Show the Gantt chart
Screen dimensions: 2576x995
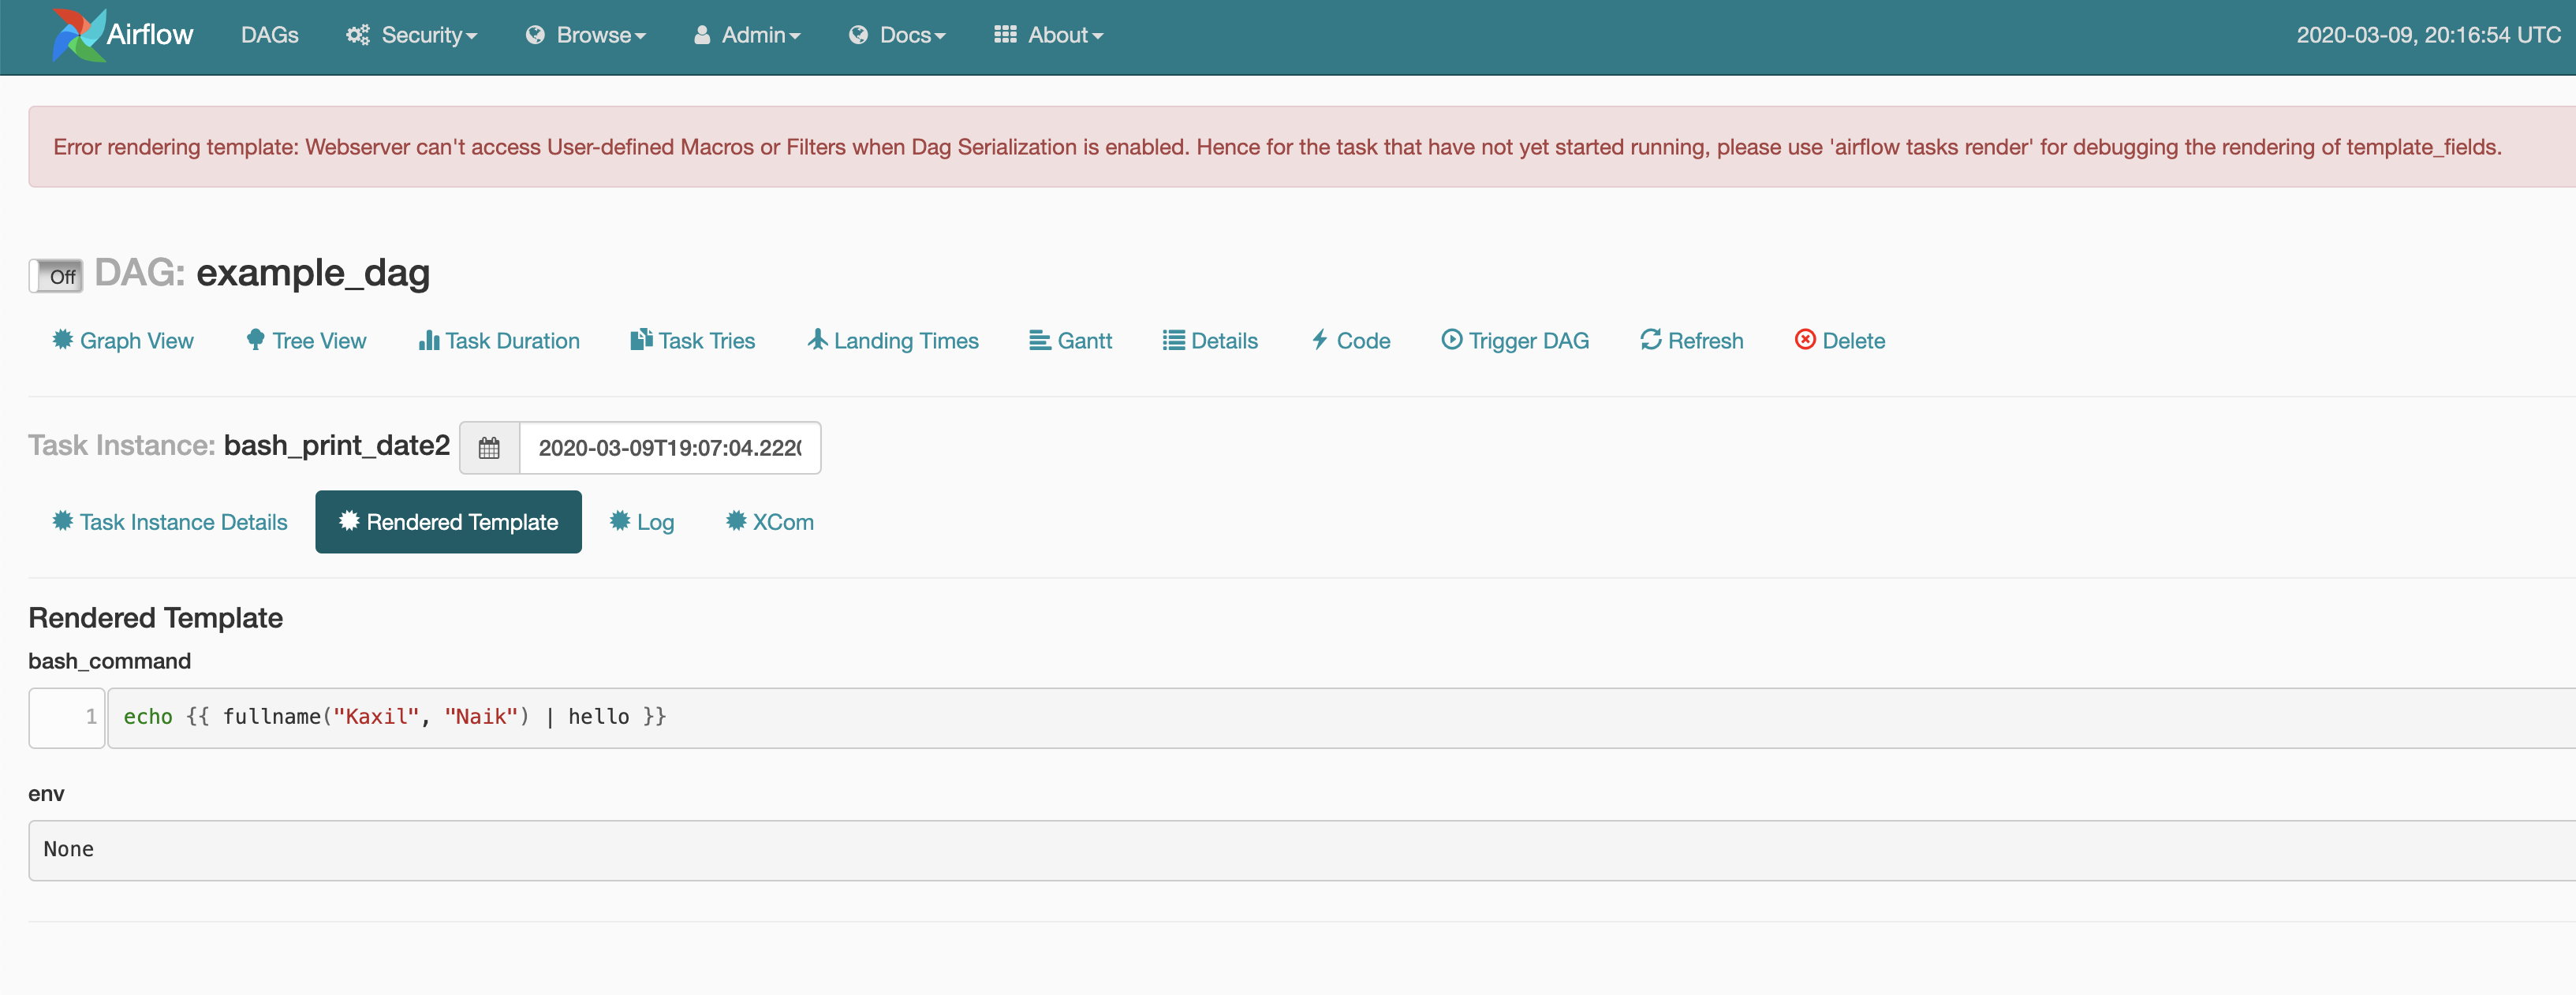1070,341
